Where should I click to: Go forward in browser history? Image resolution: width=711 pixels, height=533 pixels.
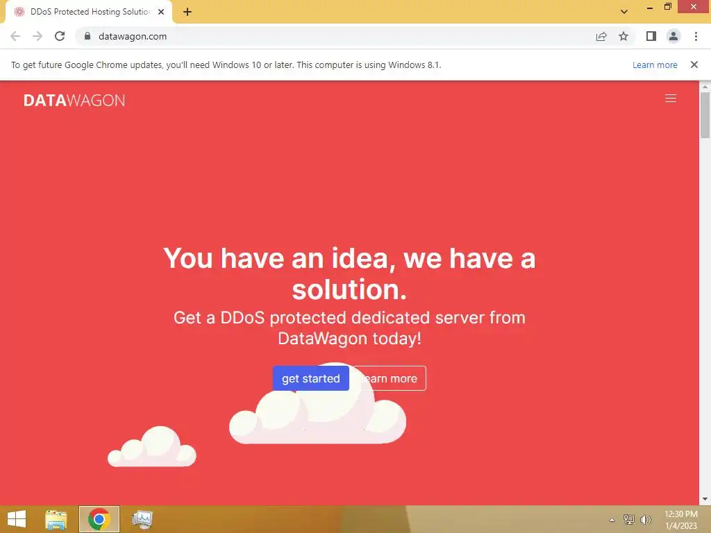point(37,36)
